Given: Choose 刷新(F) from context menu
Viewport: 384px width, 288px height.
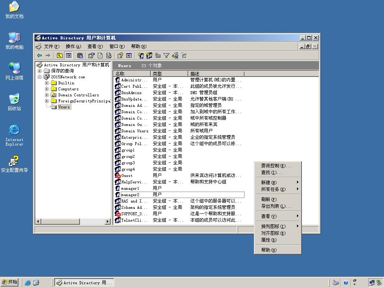Looking at the screenshot, I should click(x=278, y=199).
